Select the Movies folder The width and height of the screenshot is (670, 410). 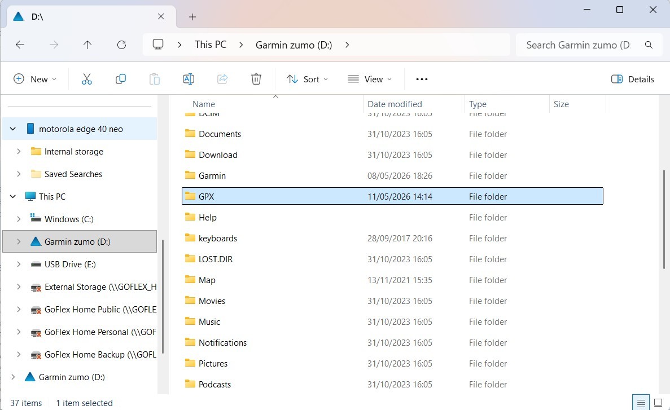click(x=392, y=301)
